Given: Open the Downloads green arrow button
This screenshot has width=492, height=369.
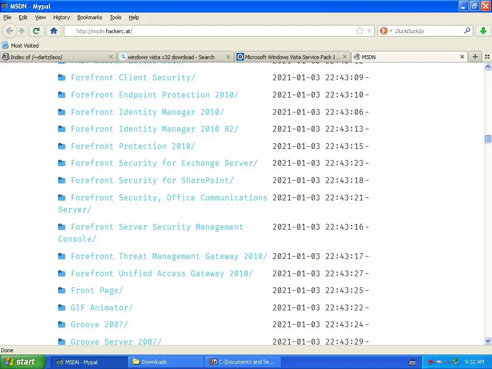Looking at the screenshot, I should coord(483,31).
